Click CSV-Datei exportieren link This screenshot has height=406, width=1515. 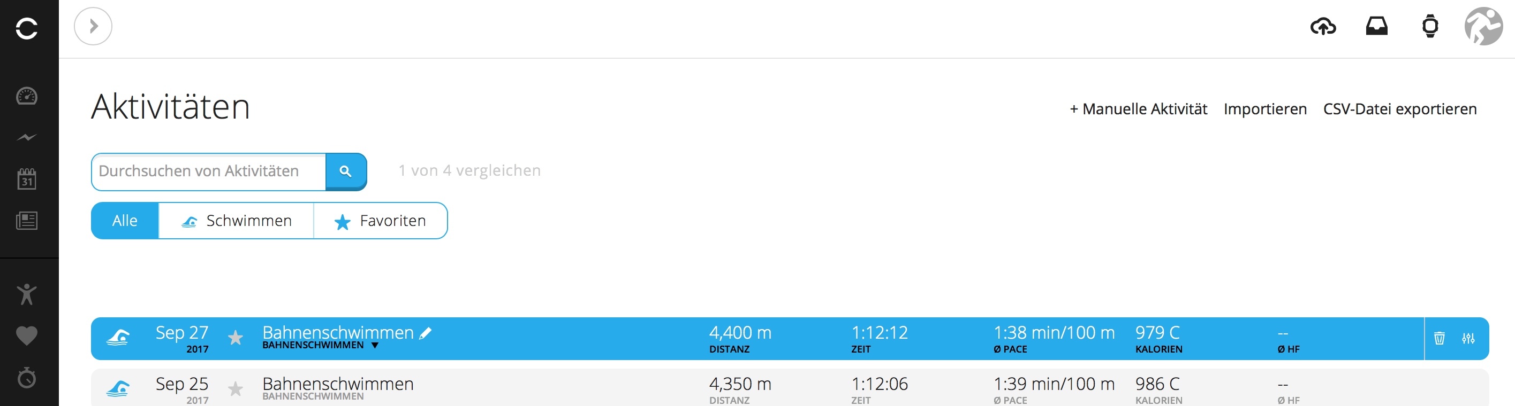click(1400, 109)
